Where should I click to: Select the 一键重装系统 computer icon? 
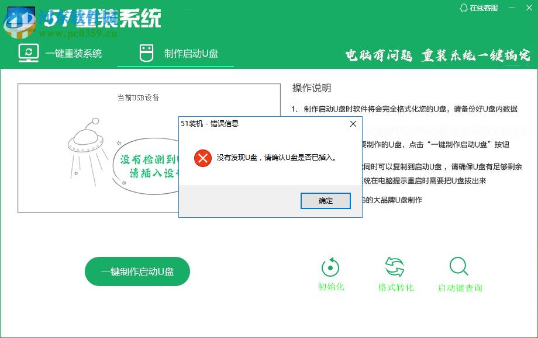27,53
